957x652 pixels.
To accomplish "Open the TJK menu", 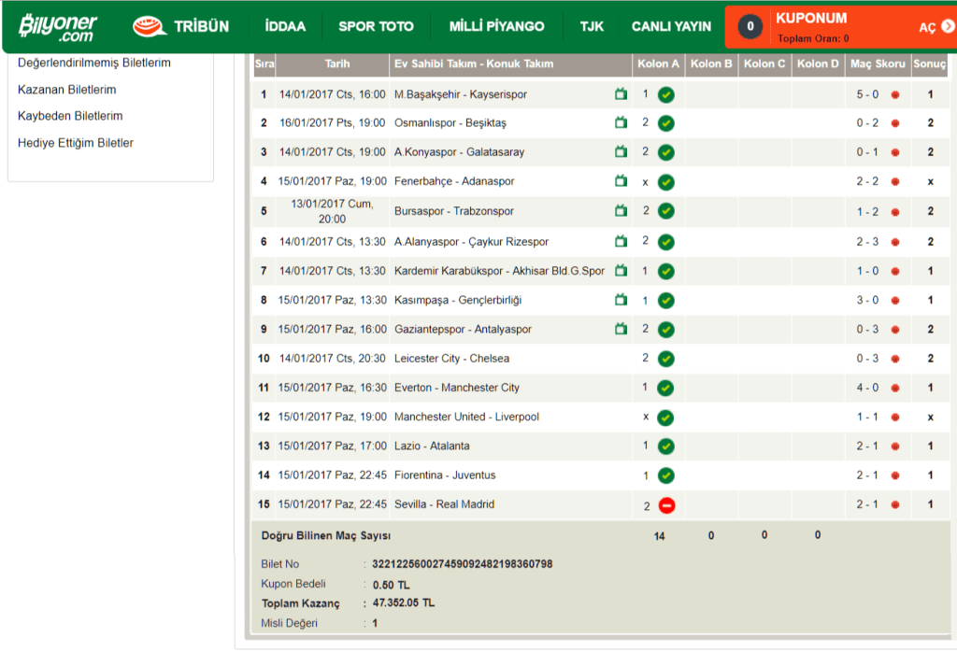I will [592, 26].
